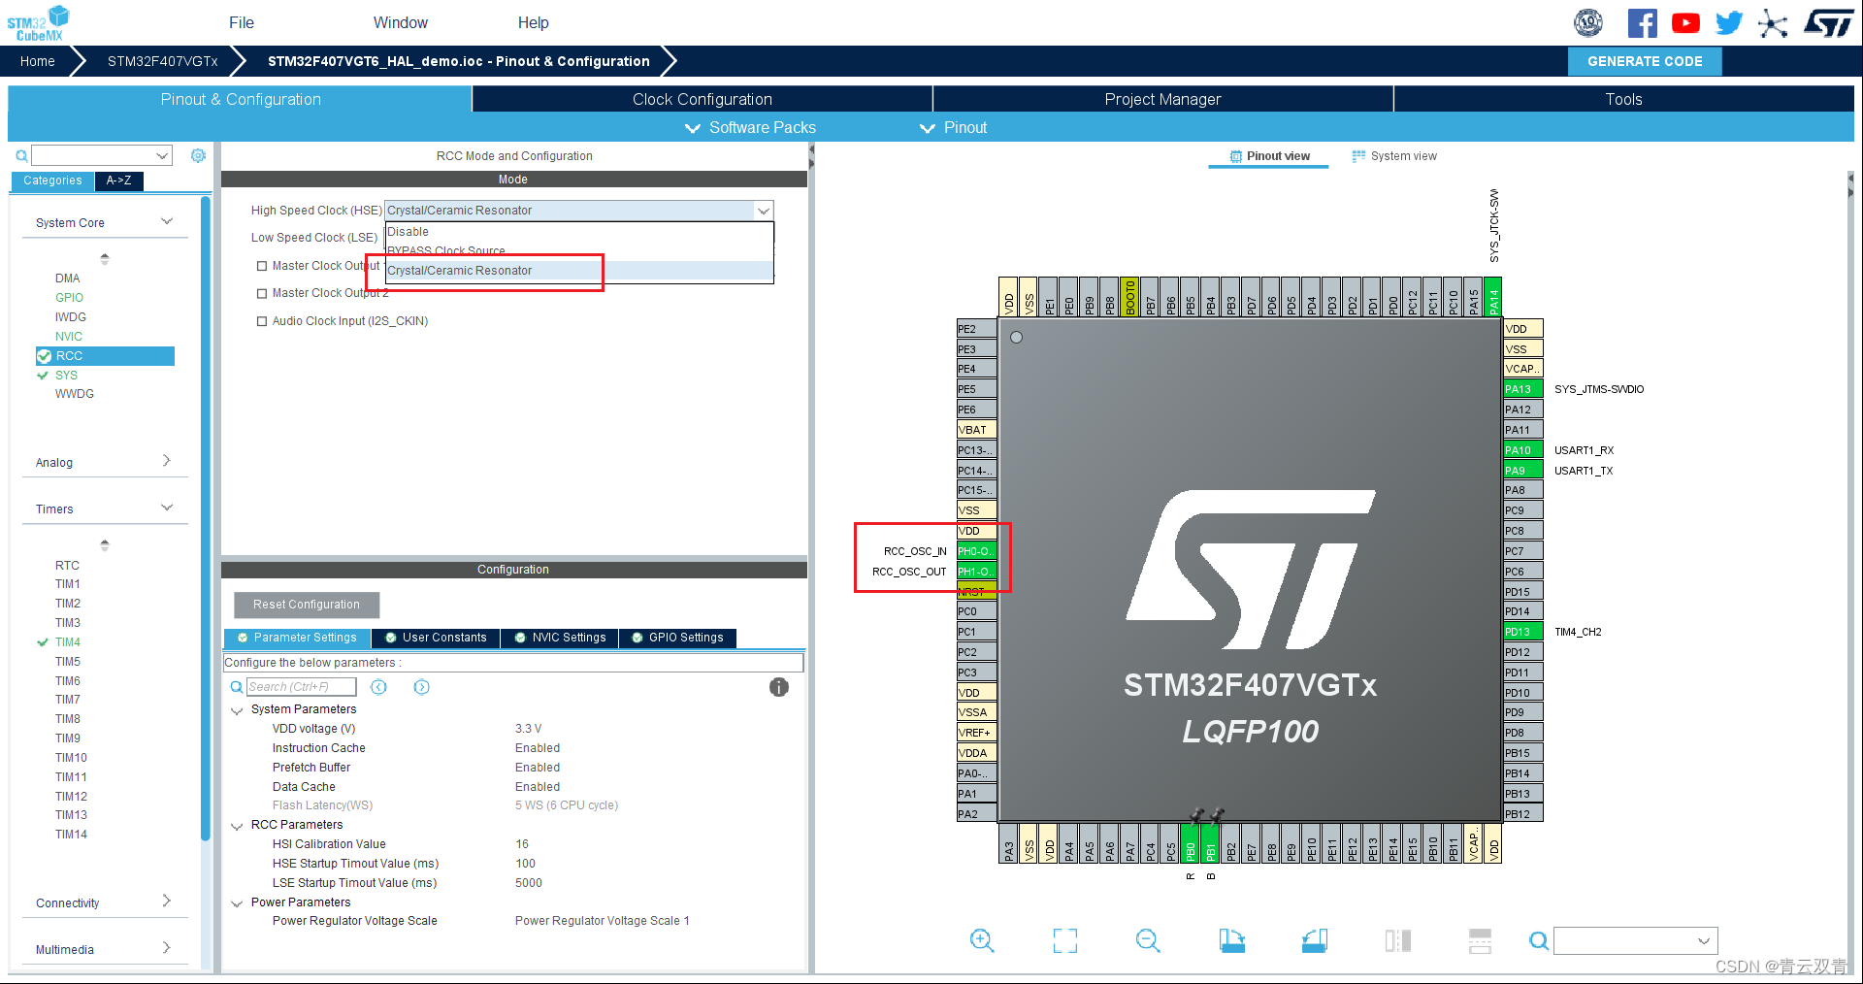Zoom in on the pinout view
Screen dimensions: 1863x984
click(x=982, y=940)
